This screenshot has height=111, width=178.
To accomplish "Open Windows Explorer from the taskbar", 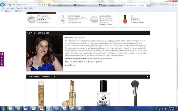I will (x=11, y=109).
